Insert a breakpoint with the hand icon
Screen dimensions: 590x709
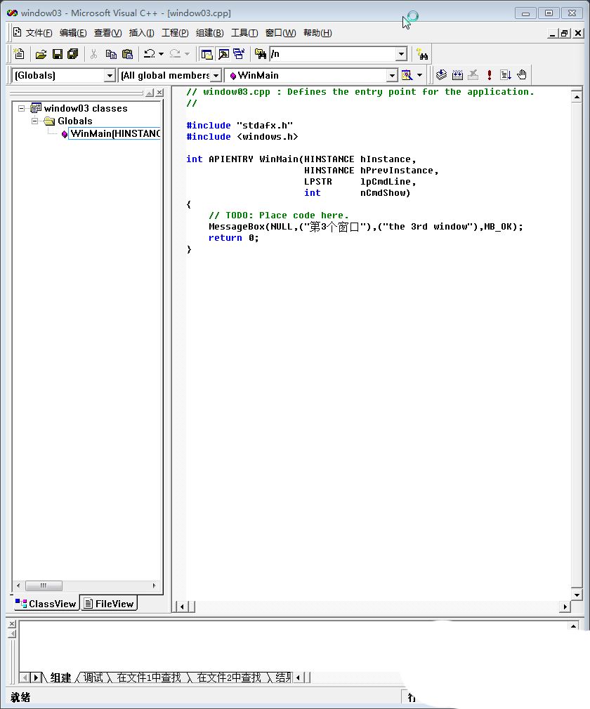(521, 75)
